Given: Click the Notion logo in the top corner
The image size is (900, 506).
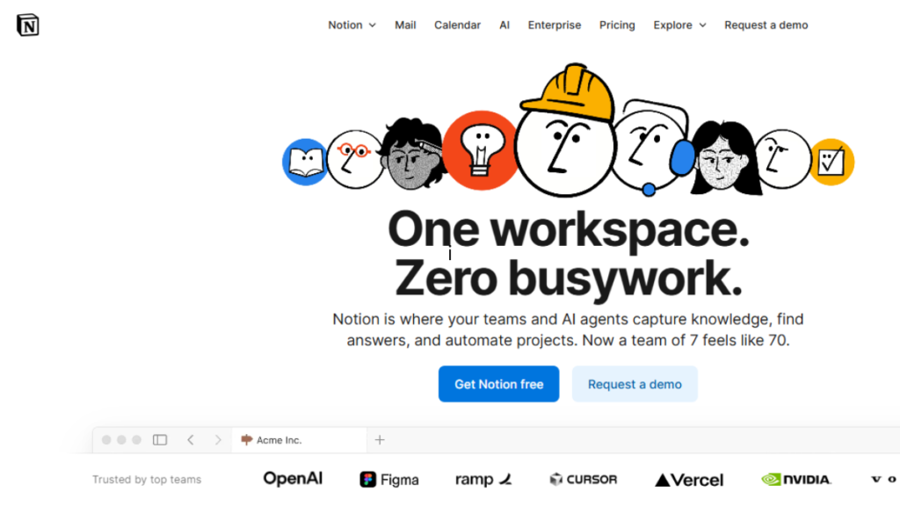Looking at the screenshot, I should 27,25.
